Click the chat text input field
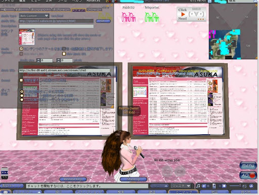This screenshot has height=195, width=259. pyautogui.click(x=87, y=186)
